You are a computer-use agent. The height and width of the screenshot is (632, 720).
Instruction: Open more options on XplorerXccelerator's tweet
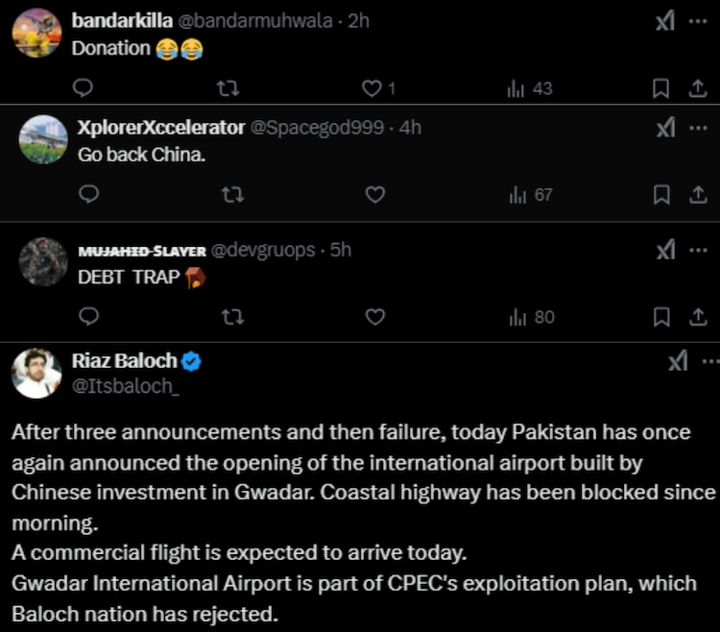coord(698,128)
